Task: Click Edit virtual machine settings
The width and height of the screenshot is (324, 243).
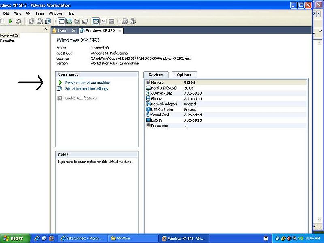Action: [x=87, y=89]
